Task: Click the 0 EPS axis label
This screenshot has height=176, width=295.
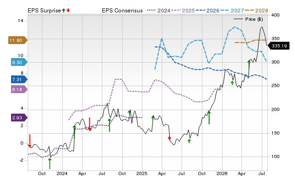Action: (22, 143)
